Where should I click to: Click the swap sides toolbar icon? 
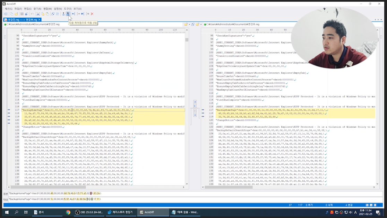53,14
